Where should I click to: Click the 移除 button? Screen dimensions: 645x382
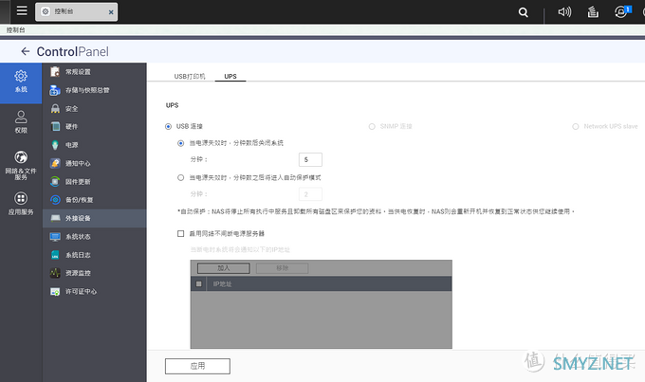pyautogui.click(x=283, y=268)
